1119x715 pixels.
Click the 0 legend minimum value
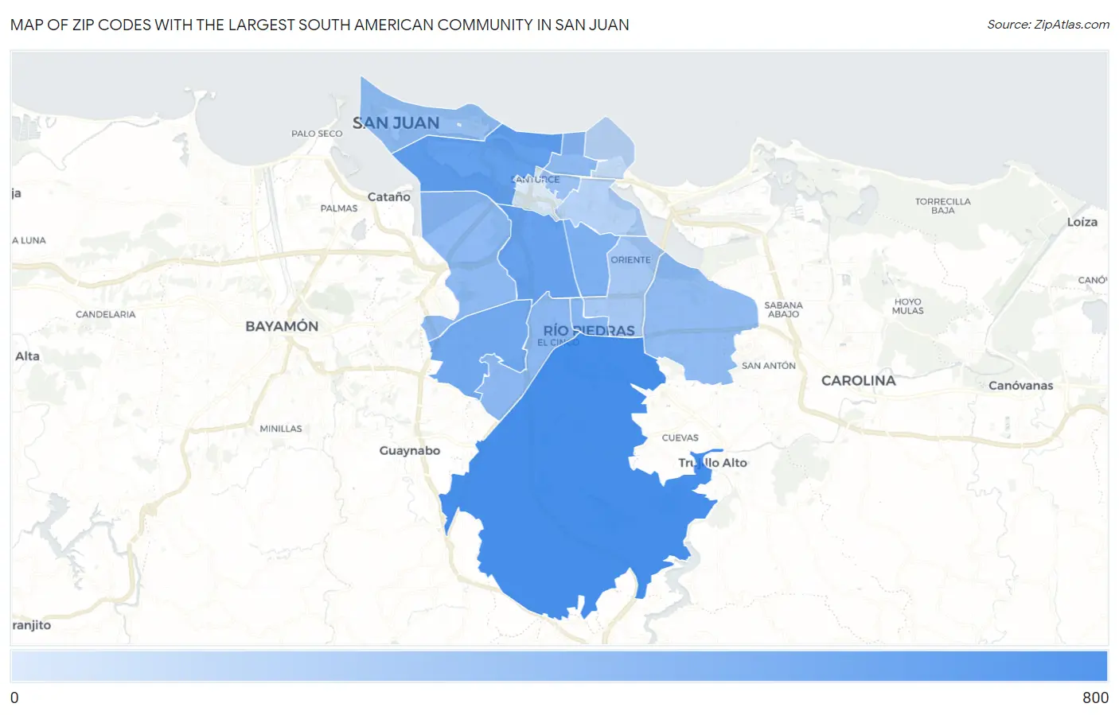(x=14, y=698)
